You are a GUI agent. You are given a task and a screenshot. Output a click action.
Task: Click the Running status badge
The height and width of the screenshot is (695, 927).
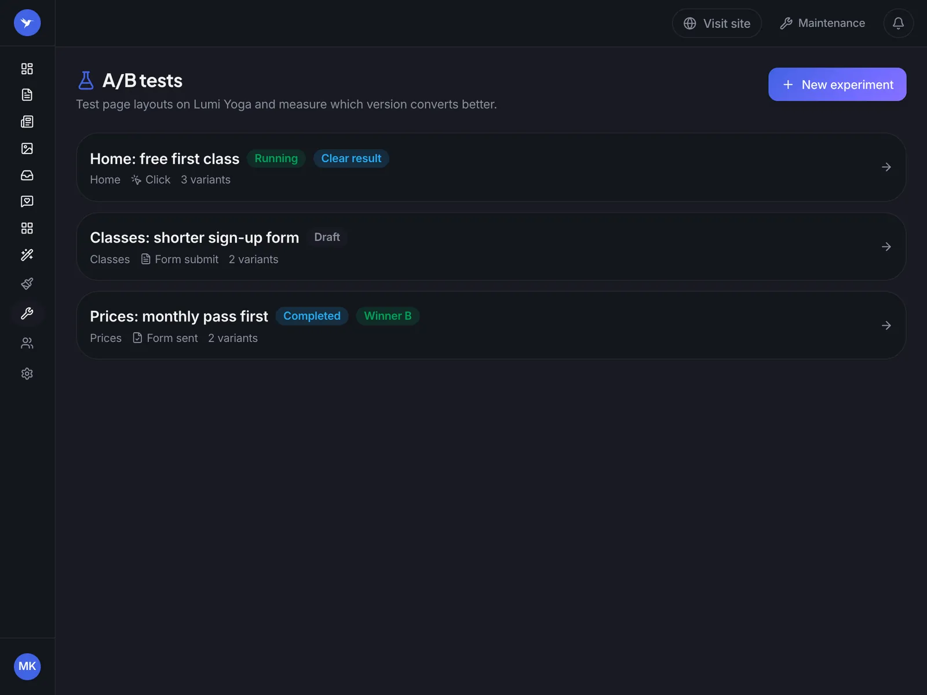coord(276,159)
